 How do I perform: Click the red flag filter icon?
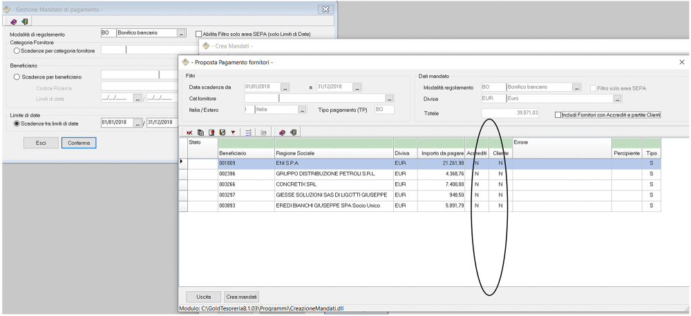click(233, 131)
